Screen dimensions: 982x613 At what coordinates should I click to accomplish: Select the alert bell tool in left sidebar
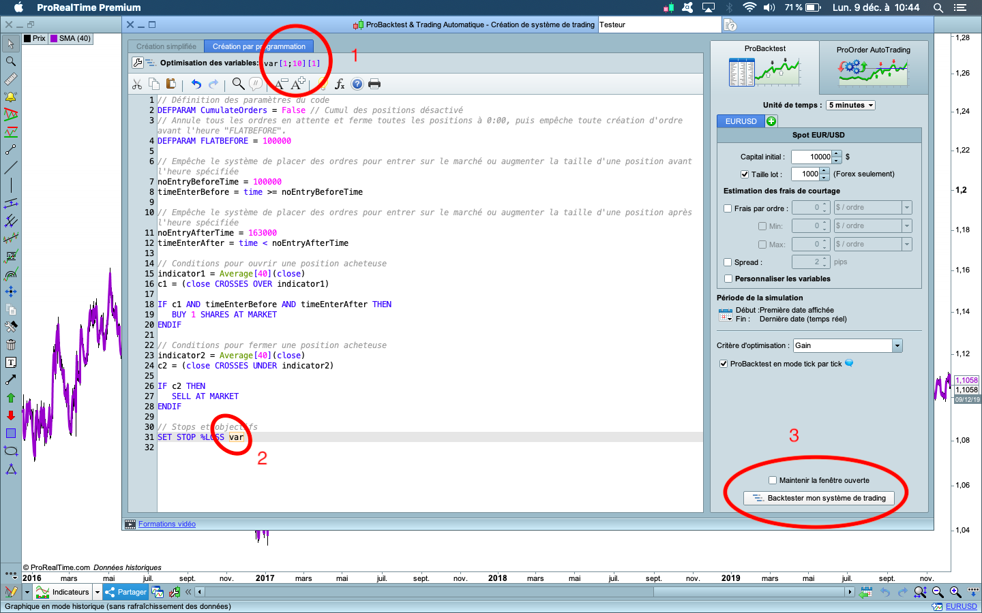[x=11, y=97]
